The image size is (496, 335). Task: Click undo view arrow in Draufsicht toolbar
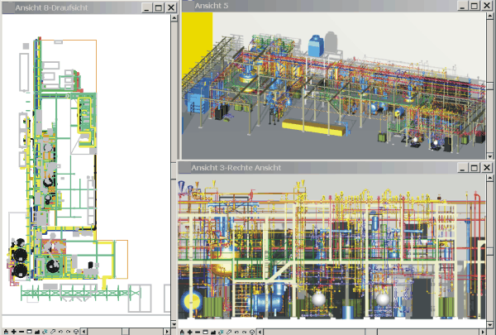[60, 332]
